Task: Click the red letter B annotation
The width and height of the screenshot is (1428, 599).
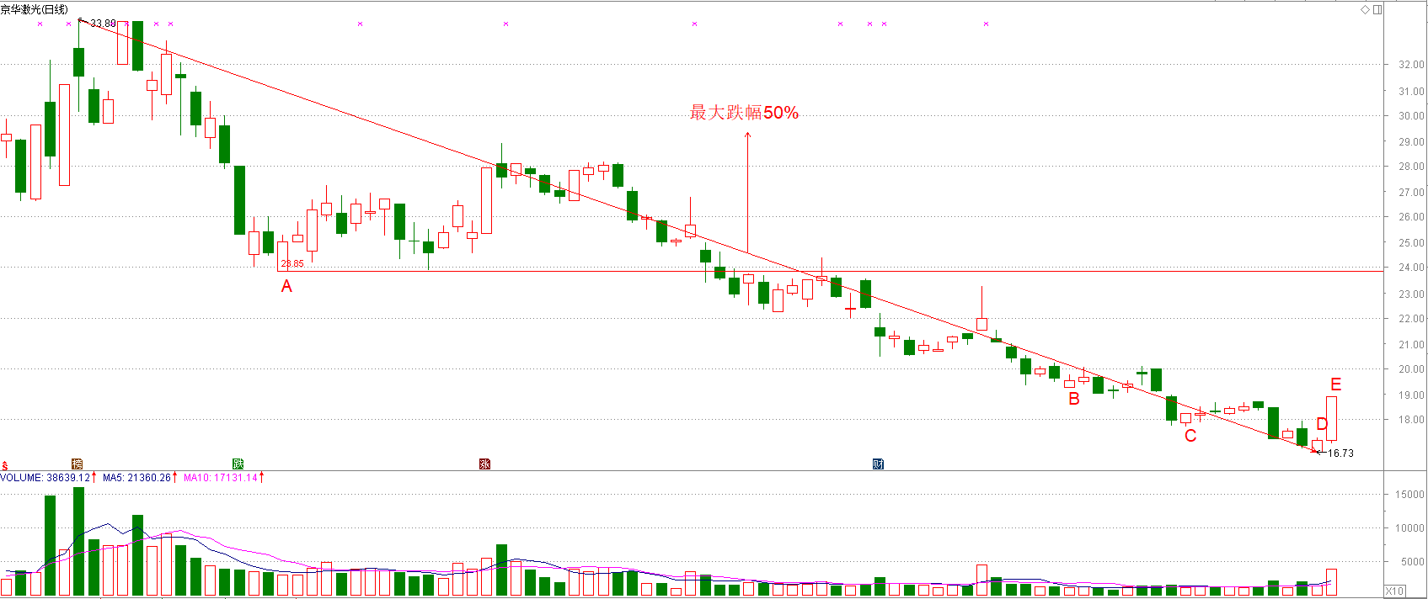Action: (x=1074, y=399)
